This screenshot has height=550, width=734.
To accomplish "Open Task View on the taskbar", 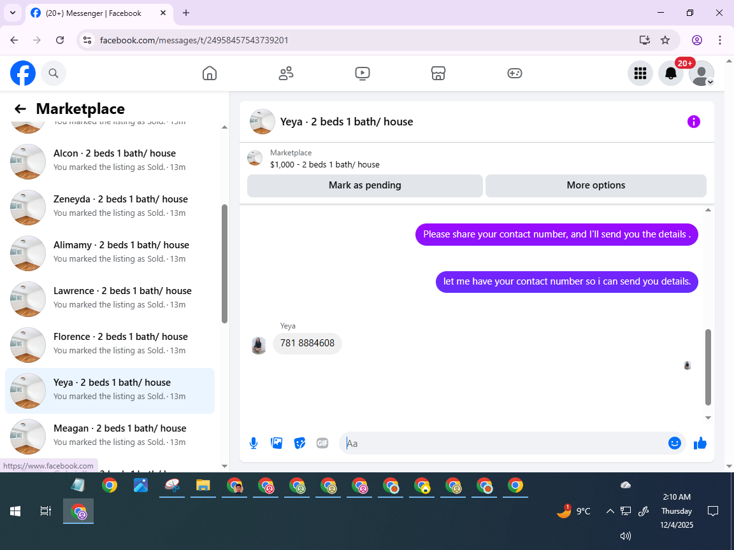I will 45,511.
